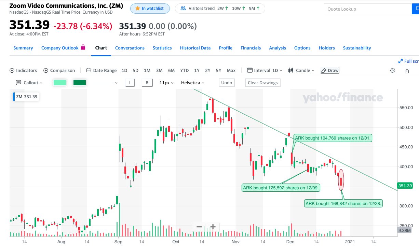Click the 9.38M volume label
The image size is (419, 247).
tap(404, 231)
